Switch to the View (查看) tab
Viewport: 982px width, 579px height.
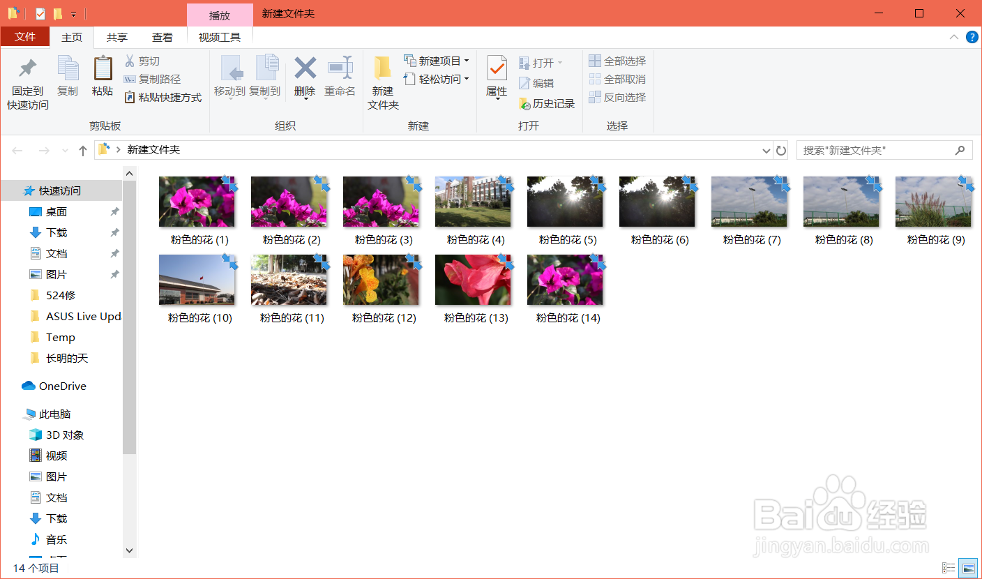163,38
